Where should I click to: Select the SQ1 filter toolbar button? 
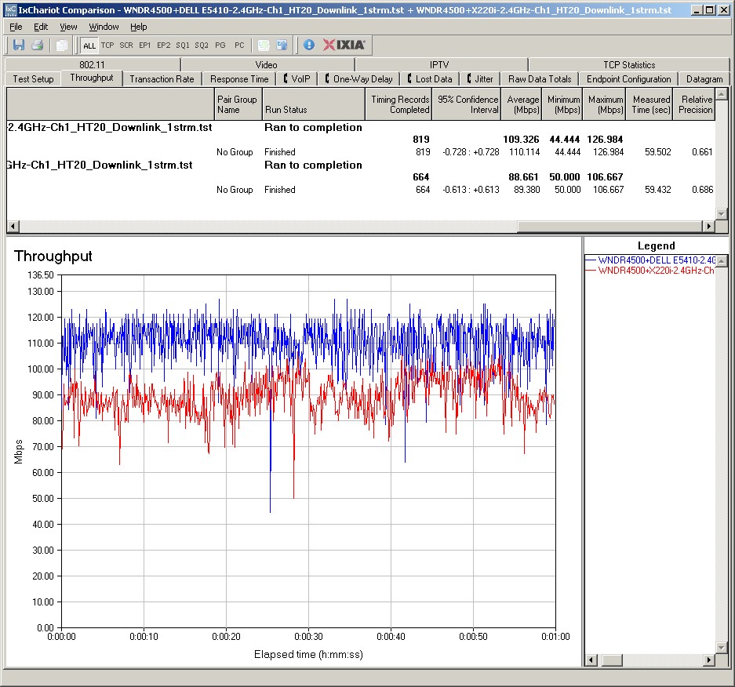182,45
